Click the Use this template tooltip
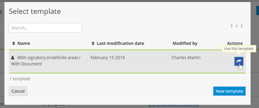Screen dimensions: 259x108 (239, 49)
